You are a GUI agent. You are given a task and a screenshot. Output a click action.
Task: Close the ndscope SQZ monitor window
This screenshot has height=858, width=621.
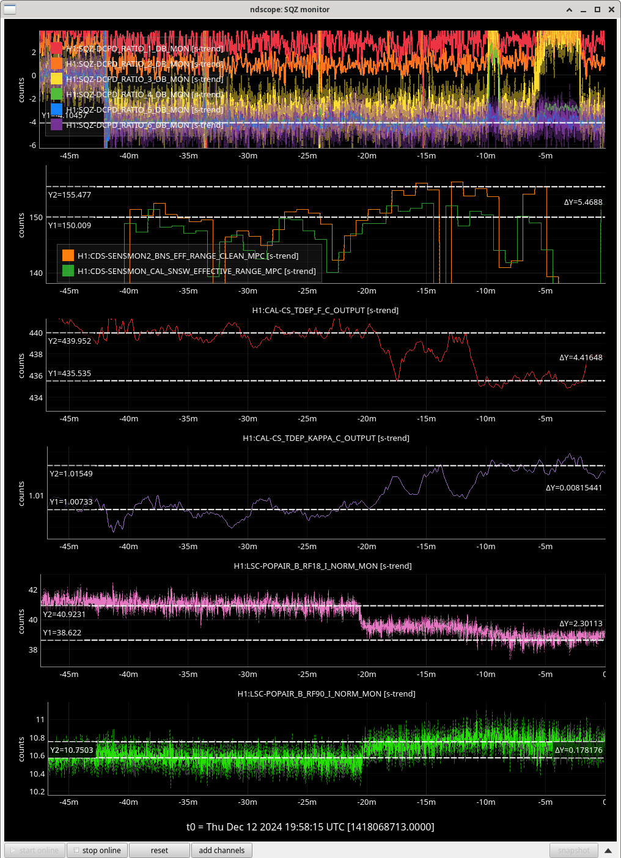point(611,9)
